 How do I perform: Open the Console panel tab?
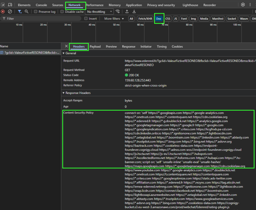41,5
